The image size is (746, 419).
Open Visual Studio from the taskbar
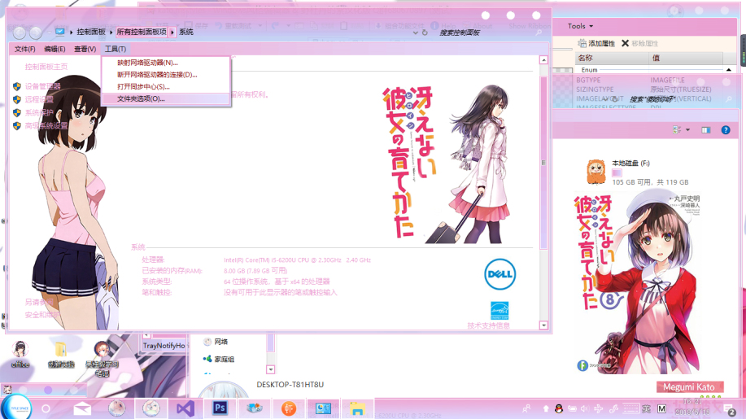click(x=185, y=408)
